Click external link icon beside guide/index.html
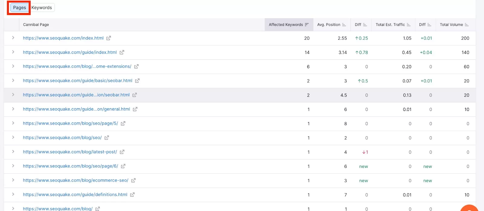 pyautogui.click(x=122, y=52)
